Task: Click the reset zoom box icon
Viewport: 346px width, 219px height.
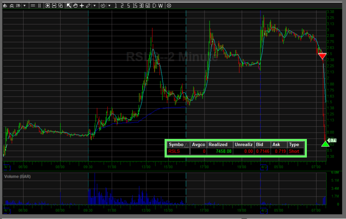Action: coord(61,5)
